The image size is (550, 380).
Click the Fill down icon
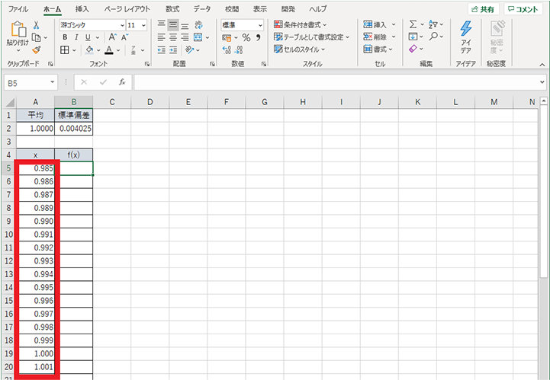coord(413,37)
